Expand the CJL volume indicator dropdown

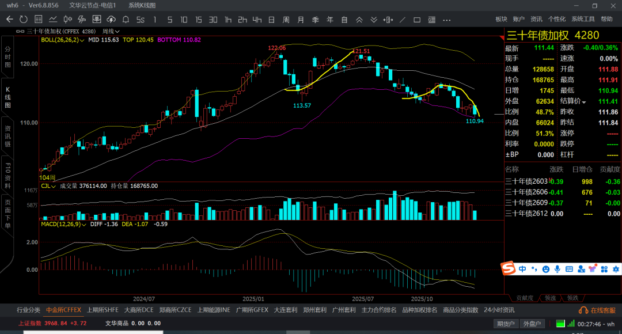(53, 186)
